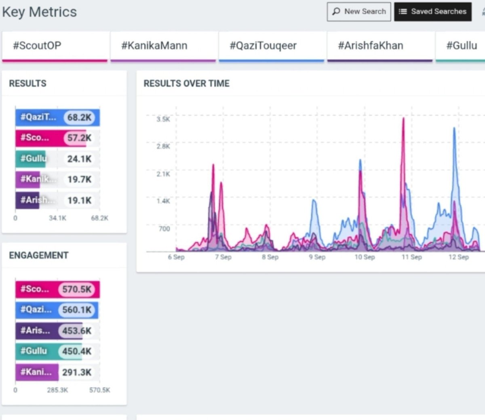Screen dimensions: 485x420
Task: Click the 11 Sep date label
Action: (x=411, y=257)
